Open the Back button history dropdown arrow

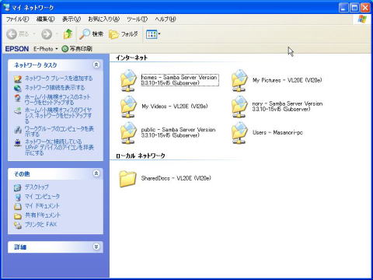34,34
